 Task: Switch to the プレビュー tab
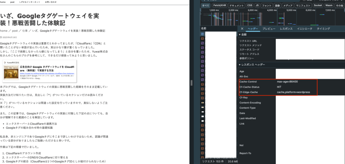(269, 29)
